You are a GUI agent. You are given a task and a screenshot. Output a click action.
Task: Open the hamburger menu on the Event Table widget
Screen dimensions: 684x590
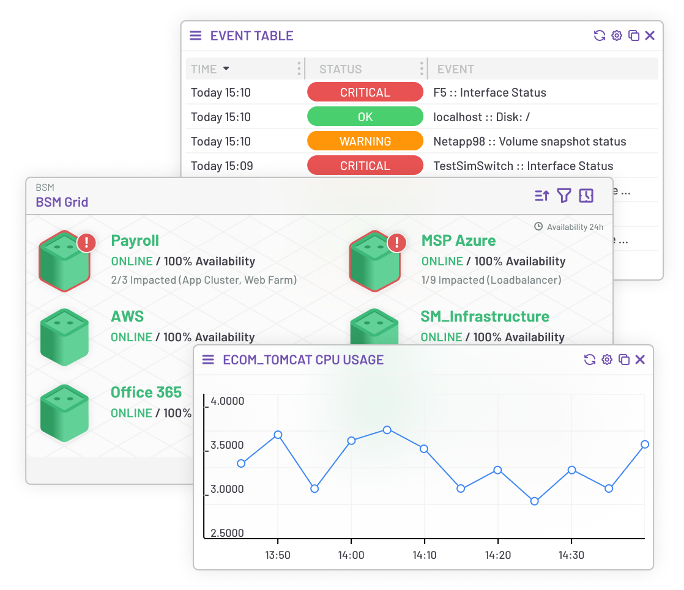(x=195, y=35)
